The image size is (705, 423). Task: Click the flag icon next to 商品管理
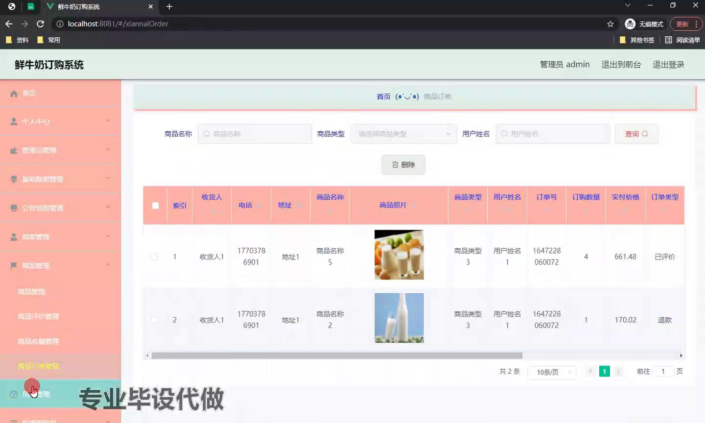(14, 266)
